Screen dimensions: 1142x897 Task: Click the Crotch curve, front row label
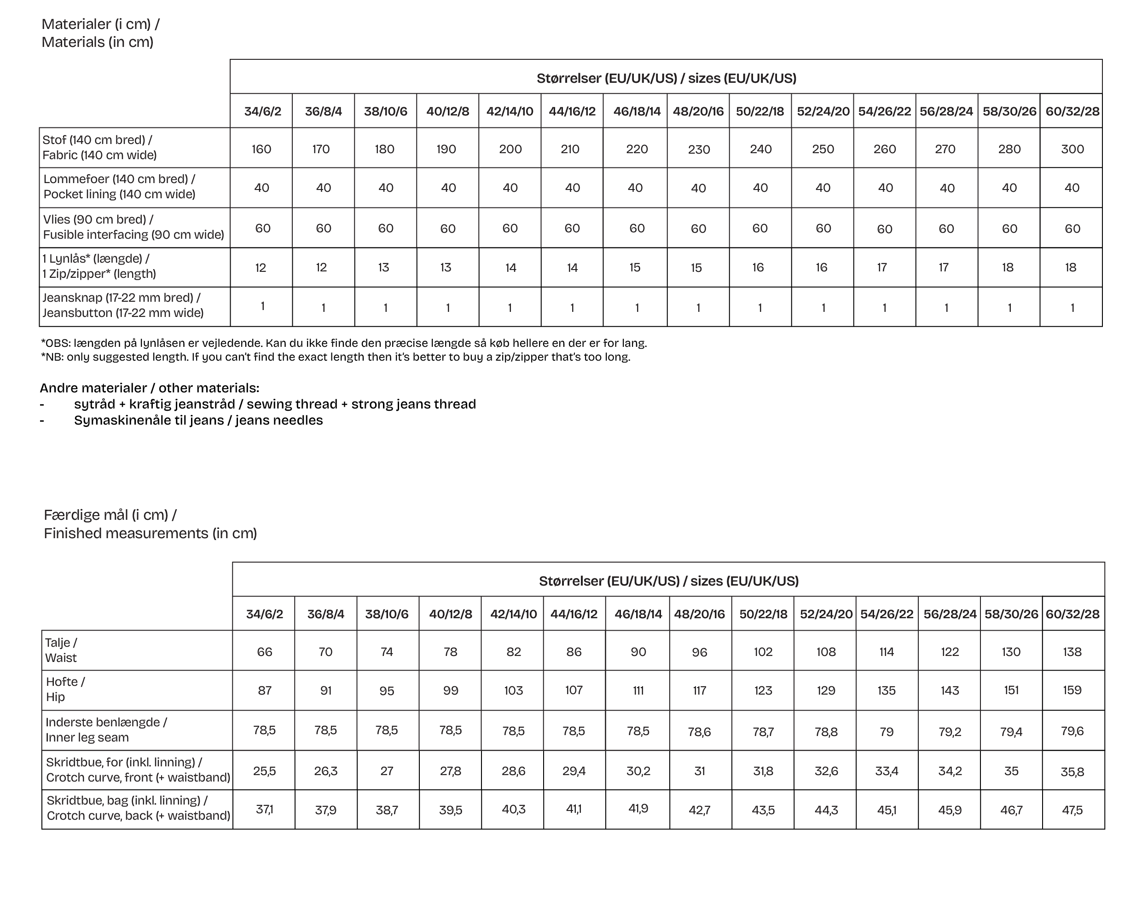138,777
